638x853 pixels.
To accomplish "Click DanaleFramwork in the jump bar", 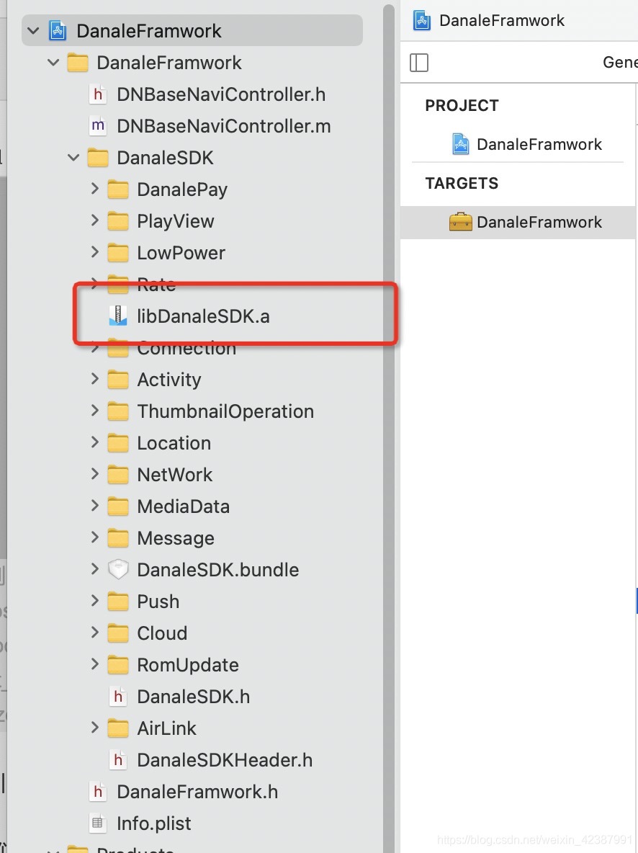I will tap(501, 20).
